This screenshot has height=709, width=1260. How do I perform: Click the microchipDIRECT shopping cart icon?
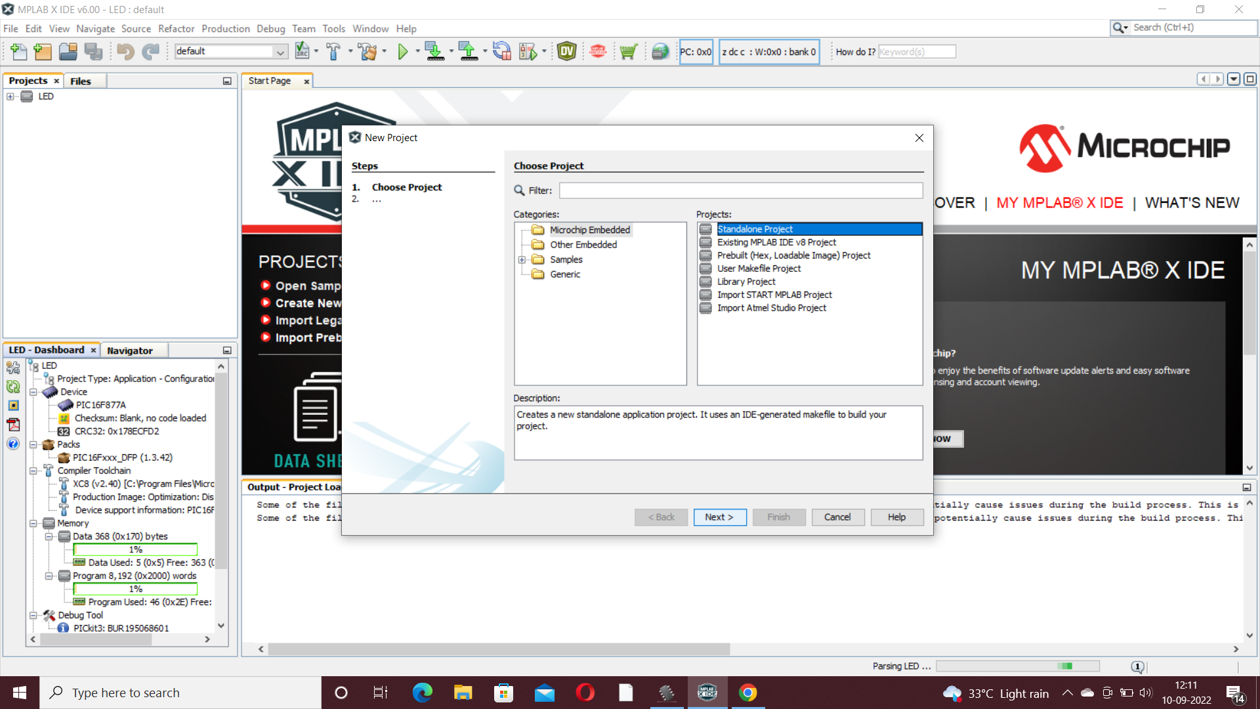click(x=628, y=52)
